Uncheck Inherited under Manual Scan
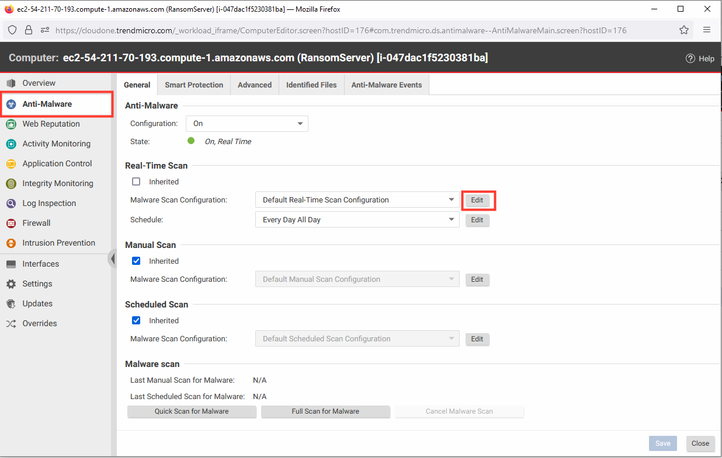This screenshot has width=722, height=458. [x=136, y=261]
